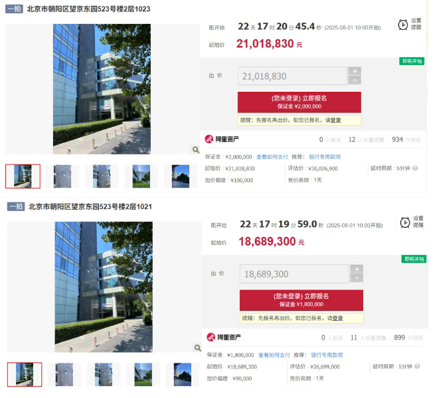Decrease bid with minus stepper for 18,689,300

[x=357, y=278]
